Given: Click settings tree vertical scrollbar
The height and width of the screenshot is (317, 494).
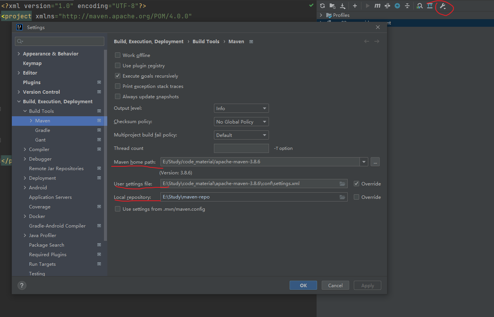Looking at the screenshot, I should coord(106,145).
